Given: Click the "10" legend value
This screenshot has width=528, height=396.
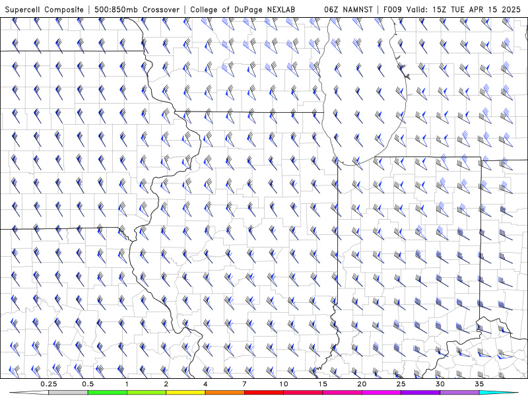Looking at the screenshot, I should point(284,384).
